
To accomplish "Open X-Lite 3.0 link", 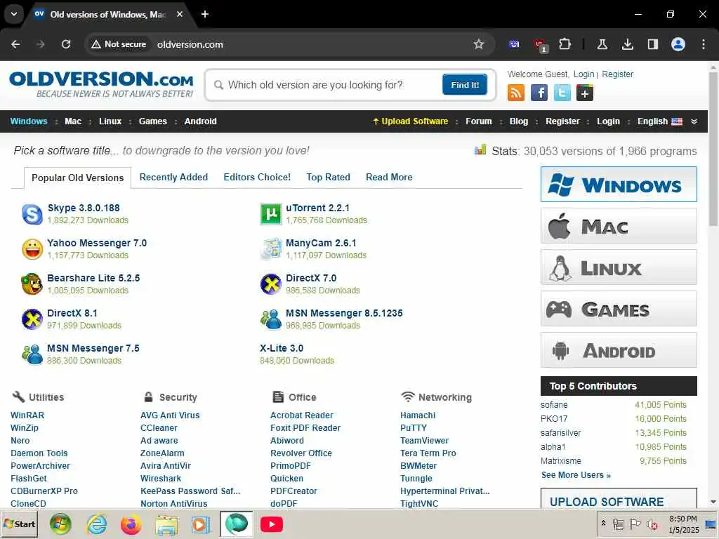I will [282, 348].
